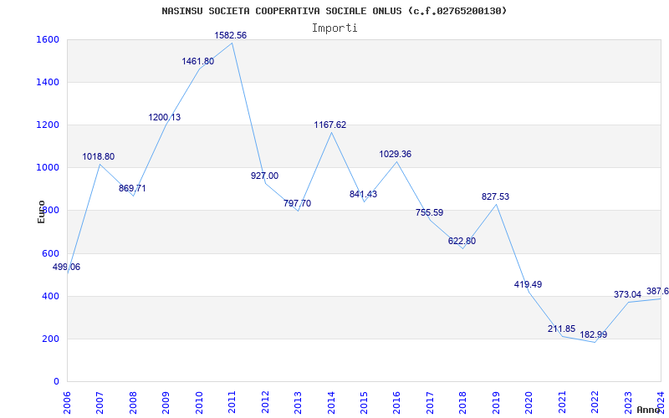Image resolution: width=669 pixels, height=418 pixels.
Task: Click the Anno x-axis label
Action: coord(649,410)
